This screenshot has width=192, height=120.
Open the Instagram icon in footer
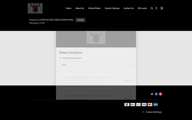161,94
